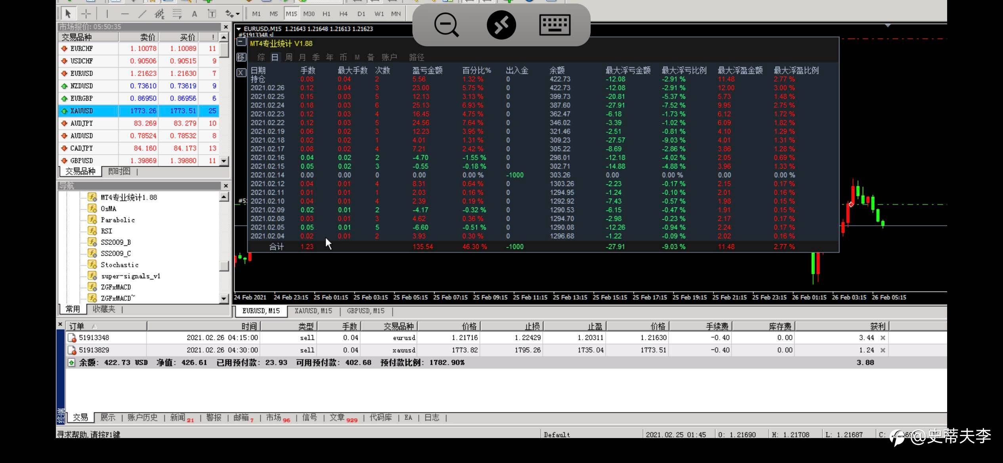
Task: Click the zoom out magnifier icon
Action: pyautogui.click(x=446, y=25)
